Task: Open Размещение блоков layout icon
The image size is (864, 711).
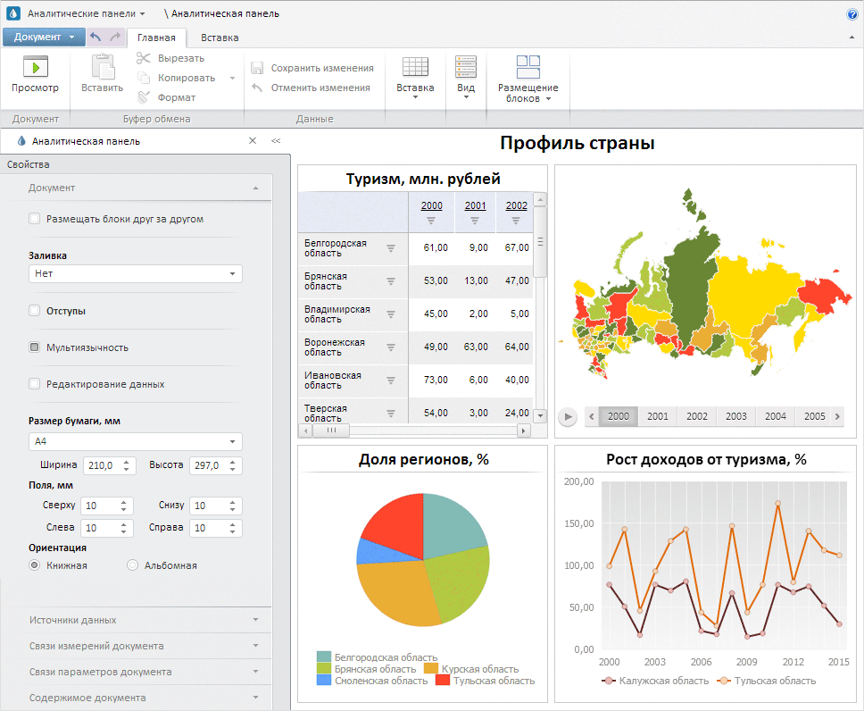Action: [x=528, y=67]
